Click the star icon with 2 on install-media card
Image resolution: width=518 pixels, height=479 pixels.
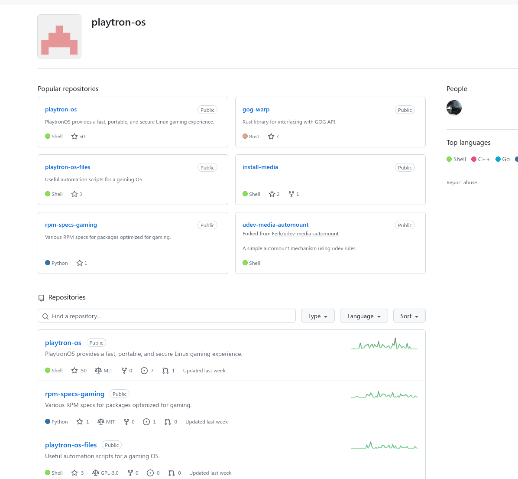click(272, 194)
